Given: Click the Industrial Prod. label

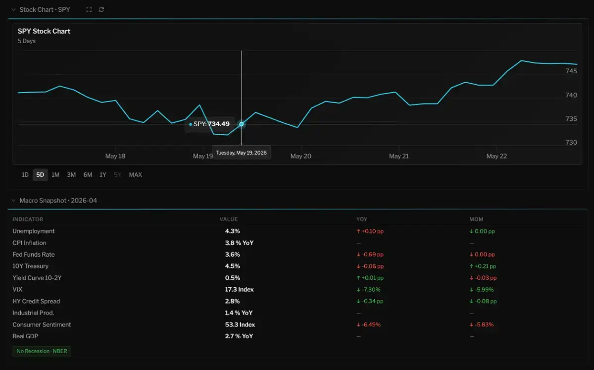Looking at the screenshot, I should click(x=33, y=313).
